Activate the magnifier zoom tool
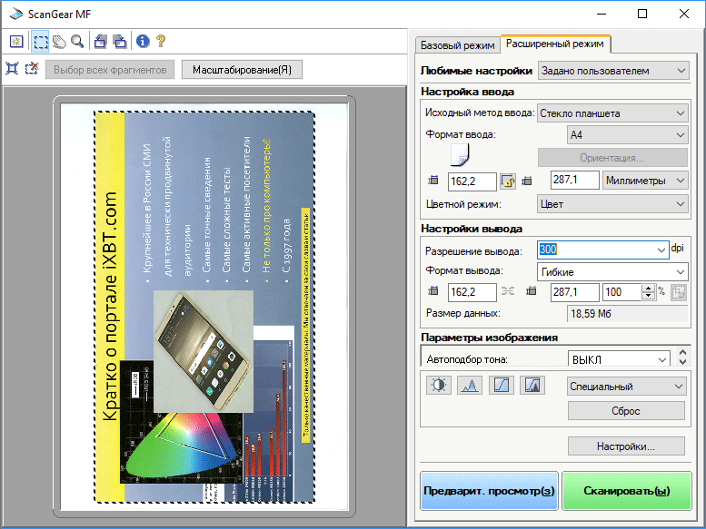The height and width of the screenshot is (529, 706). click(77, 41)
